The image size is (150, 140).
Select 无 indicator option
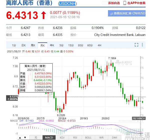click(x=36, y=137)
